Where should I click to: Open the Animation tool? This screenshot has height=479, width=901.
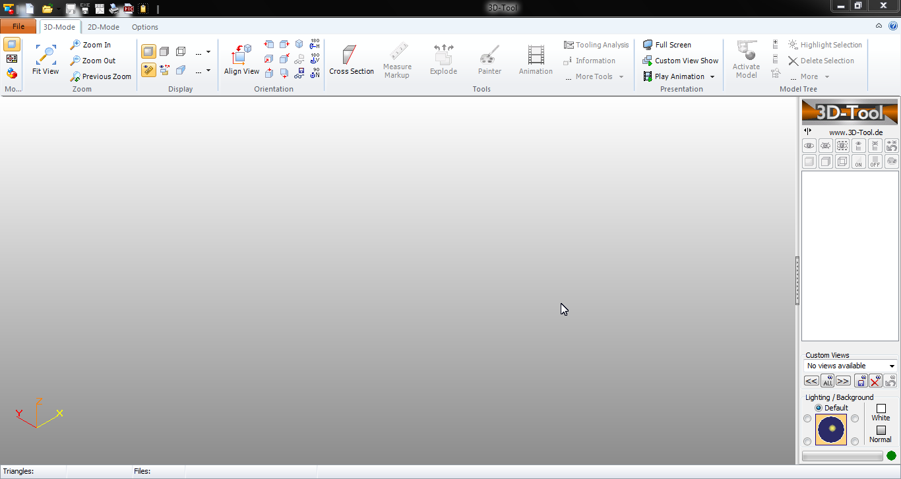pos(536,61)
